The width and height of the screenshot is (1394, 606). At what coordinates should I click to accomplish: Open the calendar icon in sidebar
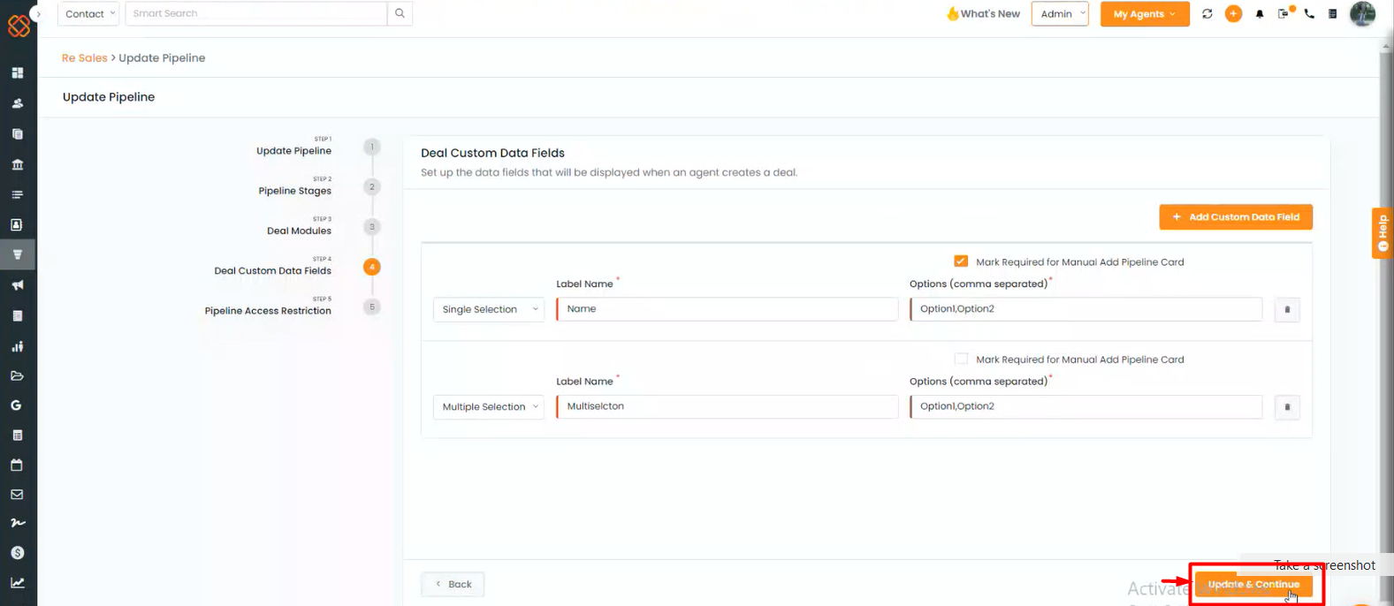17,465
